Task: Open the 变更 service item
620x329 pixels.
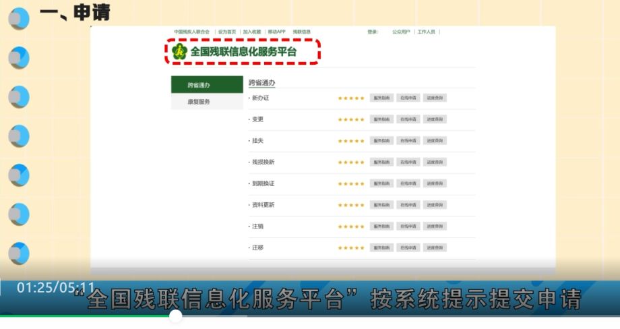Action: coord(258,119)
